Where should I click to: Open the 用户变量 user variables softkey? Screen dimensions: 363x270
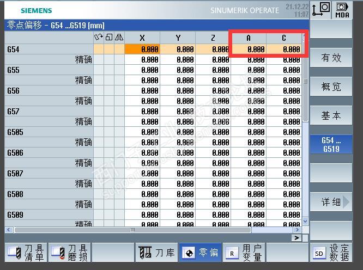(x=244, y=253)
